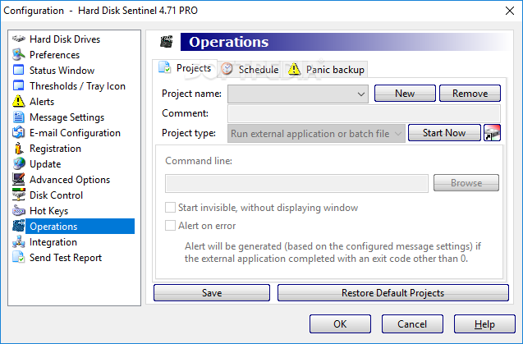Click the Thresholds / Tray Icon icon
The image size is (523, 344).
19,86
